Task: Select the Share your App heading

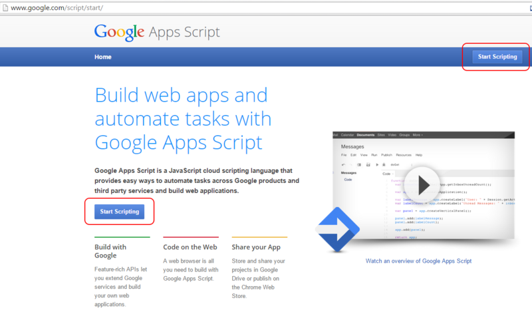Action: tap(256, 247)
